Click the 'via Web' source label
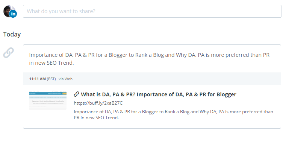 pos(65,79)
